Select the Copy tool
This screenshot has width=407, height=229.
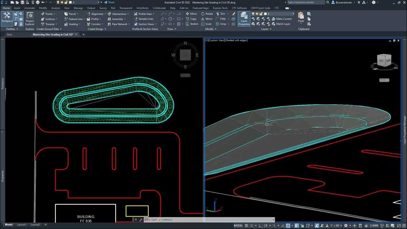tap(191, 19)
